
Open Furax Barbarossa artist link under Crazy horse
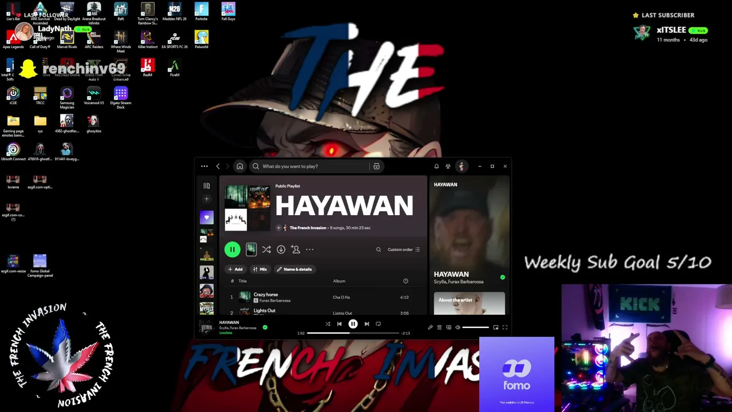[274, 300]
